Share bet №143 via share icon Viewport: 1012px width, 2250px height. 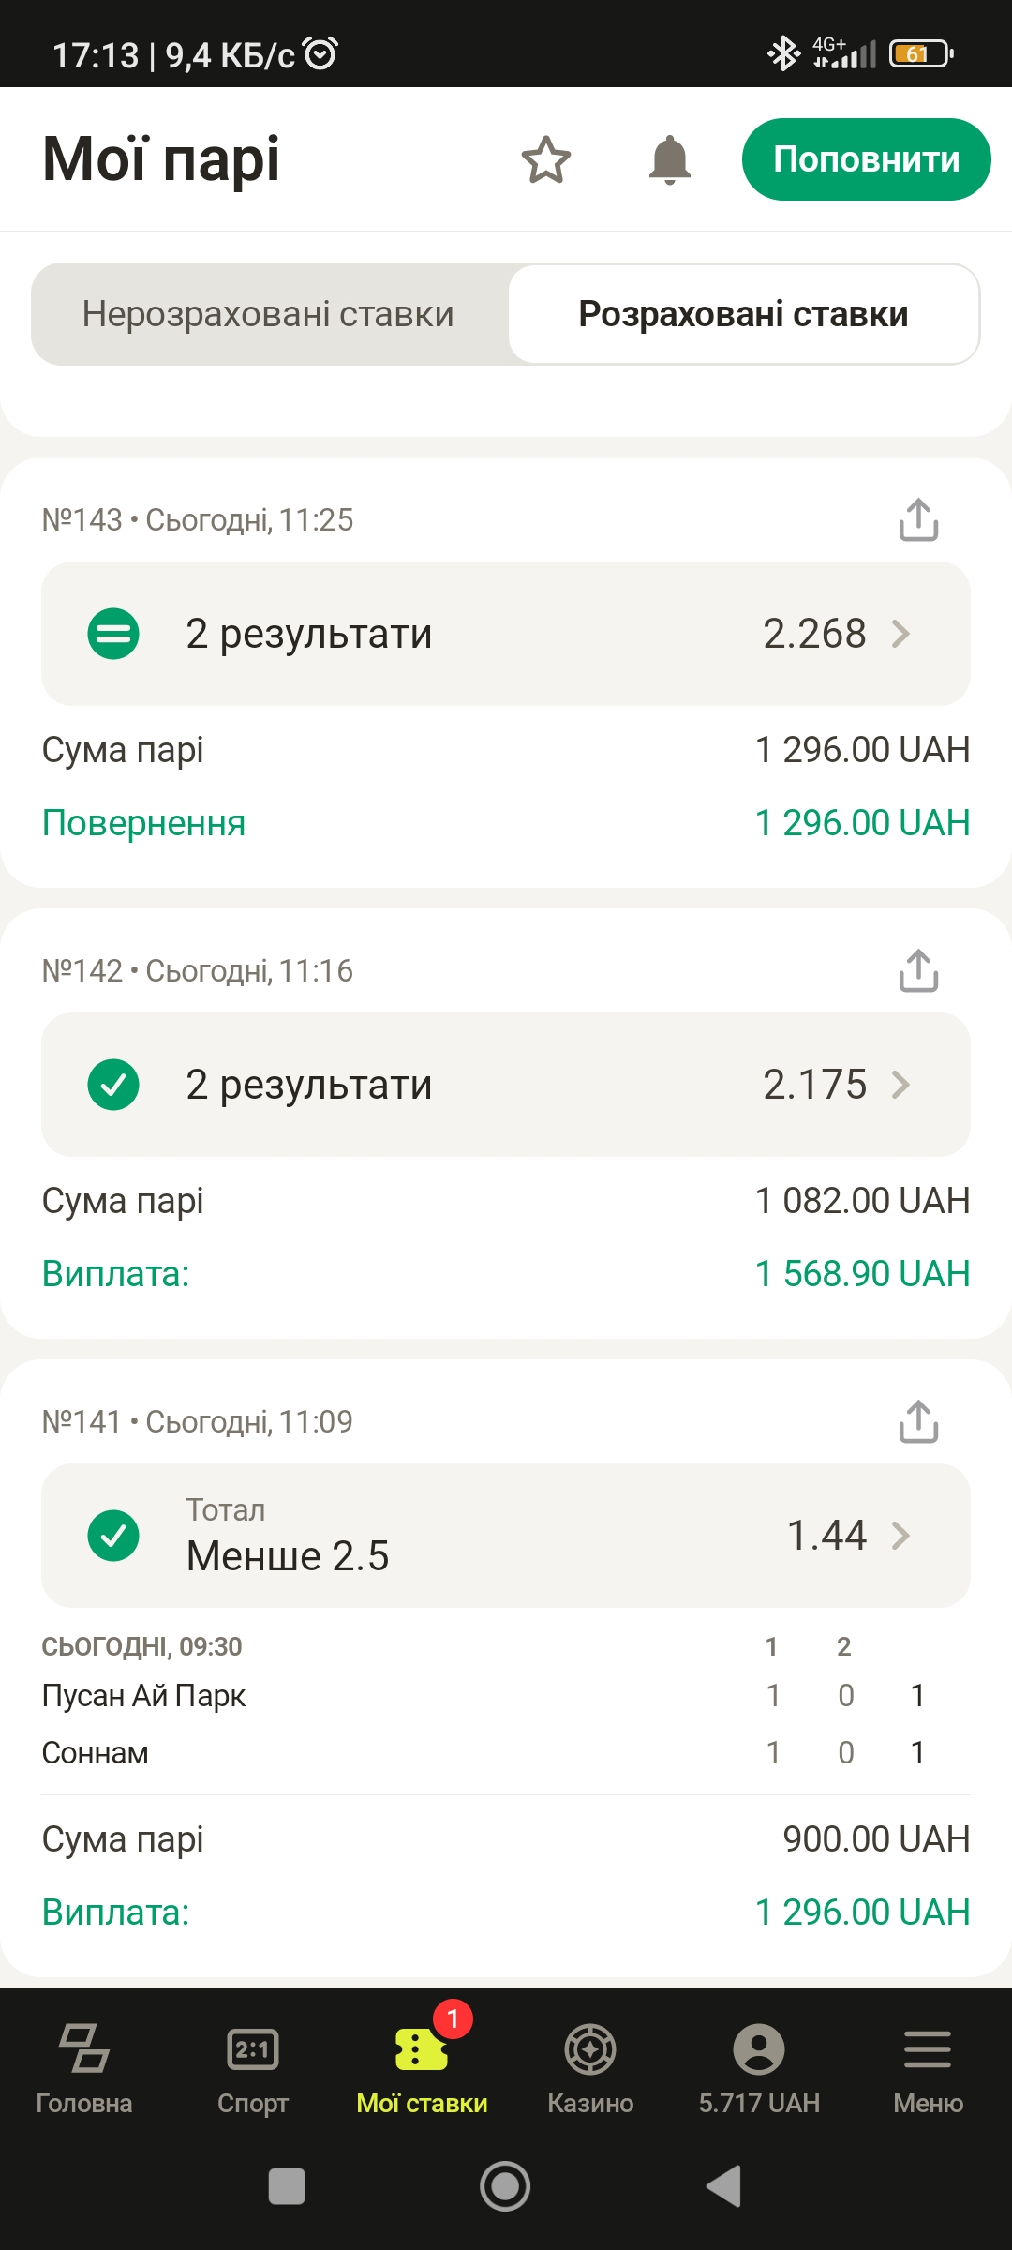(x=918, y=520)
